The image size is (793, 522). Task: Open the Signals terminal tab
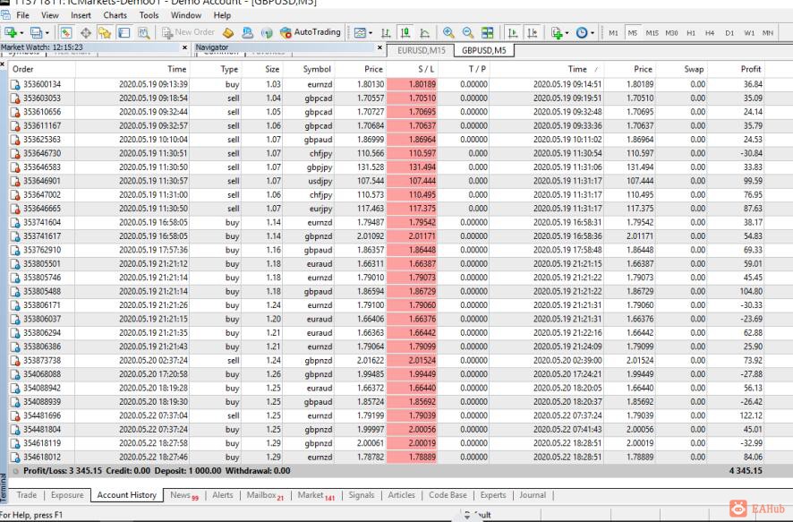[x=361, y=494]
